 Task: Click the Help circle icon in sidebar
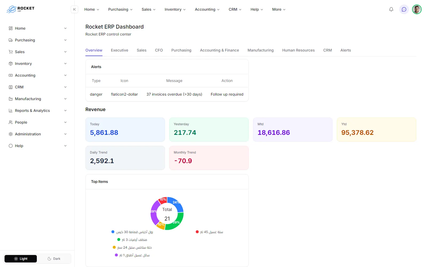[11, 146]
